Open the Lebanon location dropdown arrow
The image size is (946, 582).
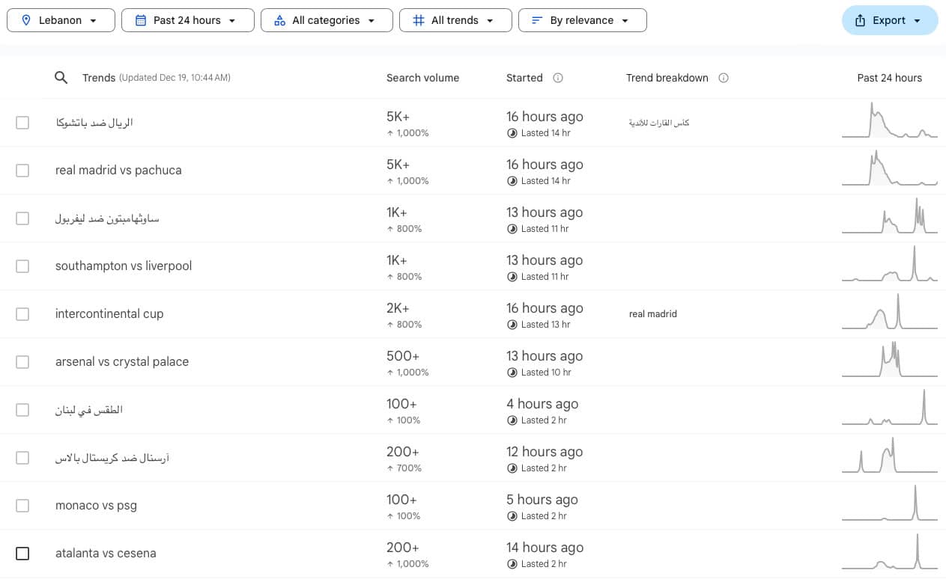[x=93, y=21]
